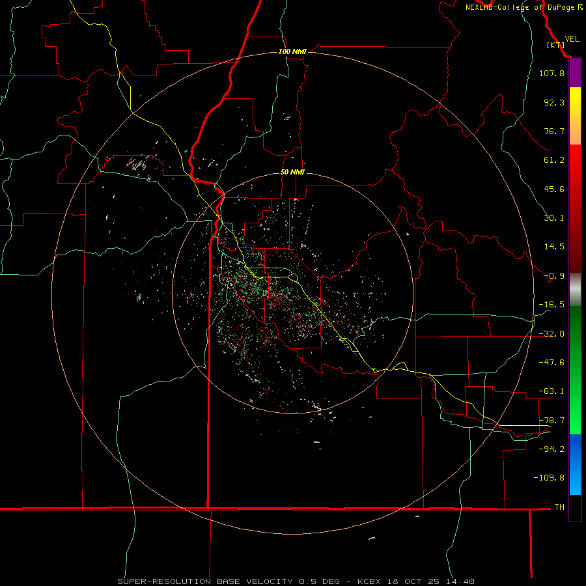Click the 61.2 velocity scale value
This screenshot has width=586, height=586.
click(x=554, y=160)
